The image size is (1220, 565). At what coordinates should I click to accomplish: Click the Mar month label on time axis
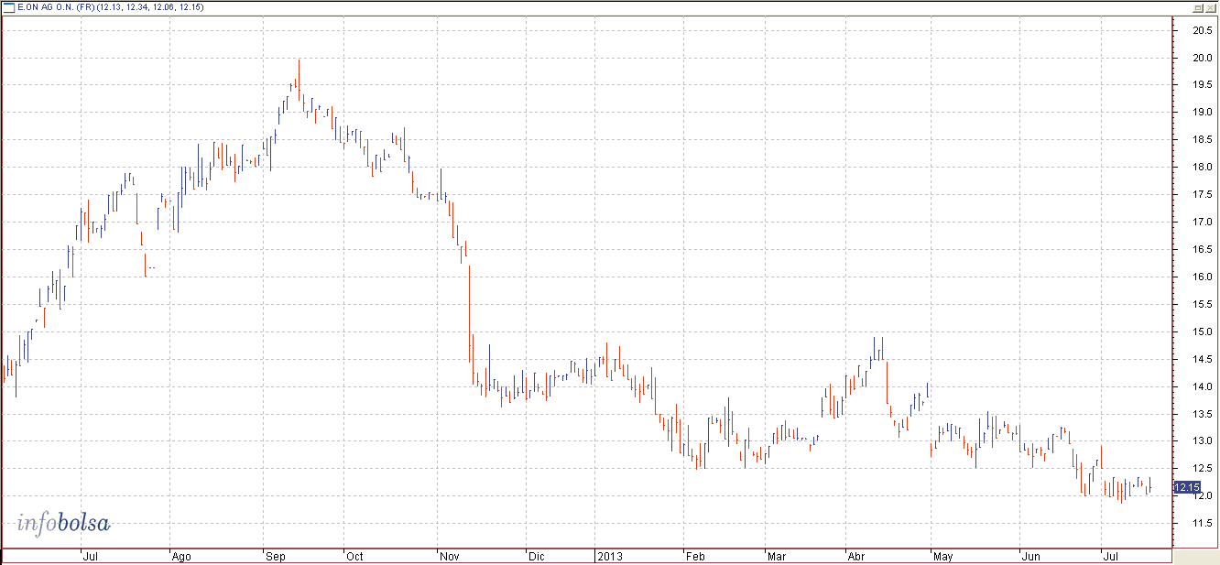[777, 556]
